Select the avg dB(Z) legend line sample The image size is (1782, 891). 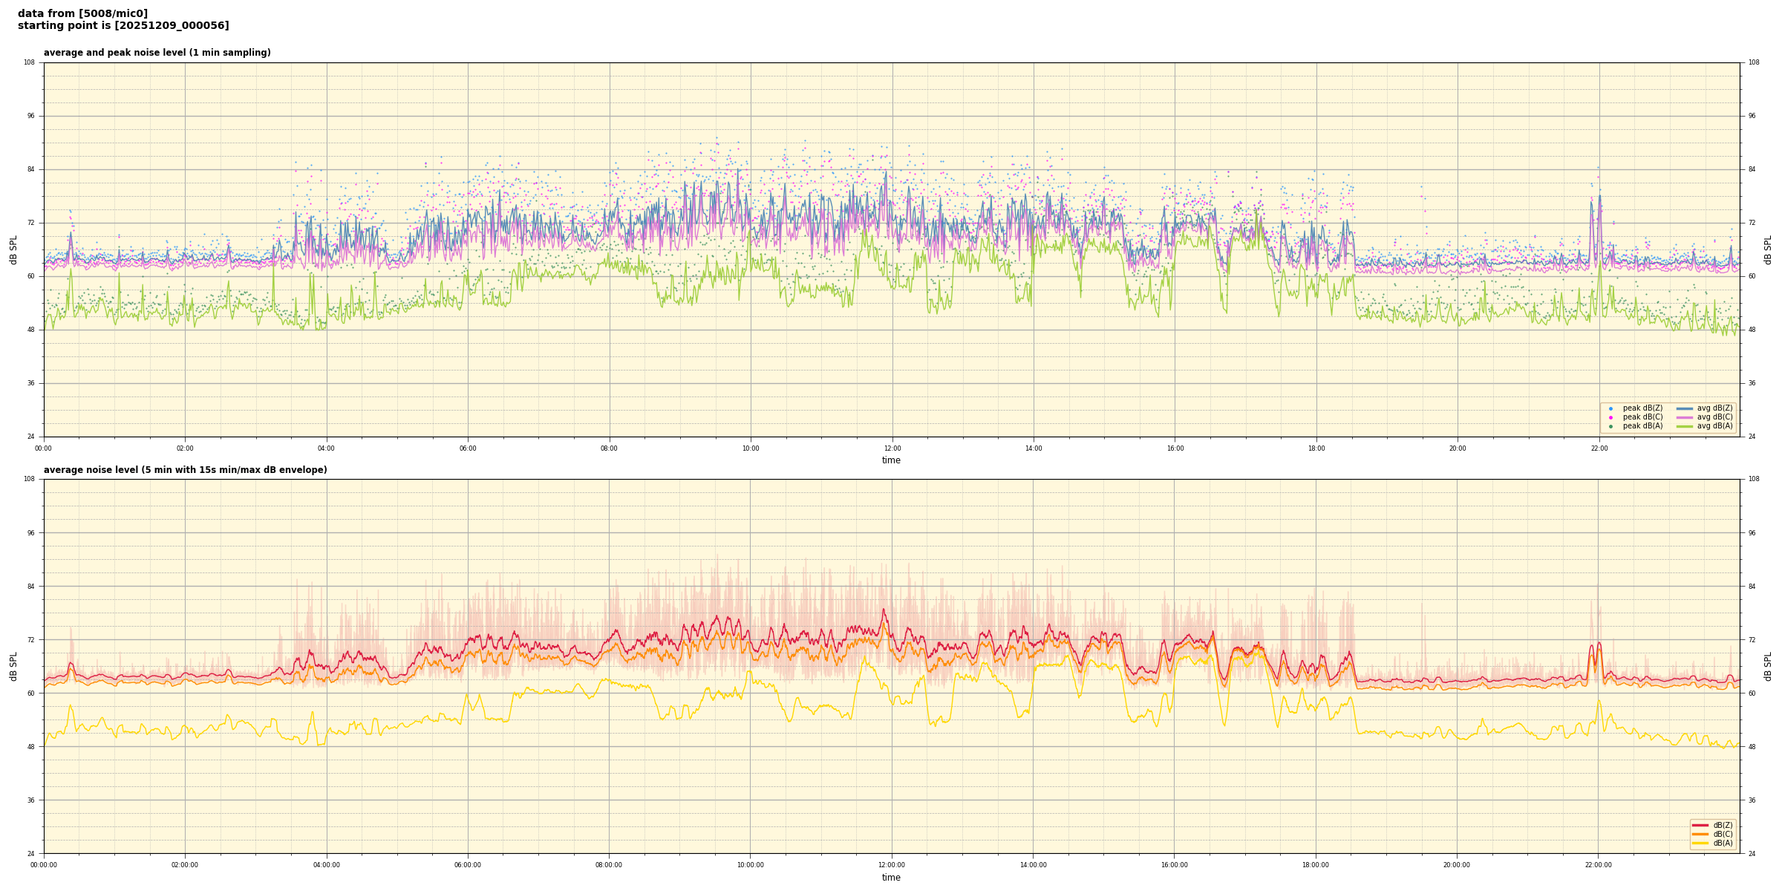click(1684, 408)
